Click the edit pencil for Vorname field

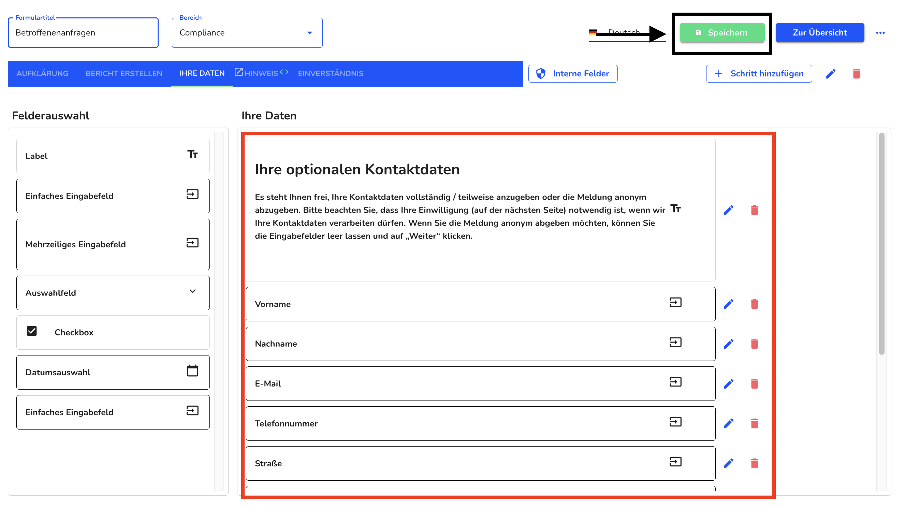click(x=729, y=304)
